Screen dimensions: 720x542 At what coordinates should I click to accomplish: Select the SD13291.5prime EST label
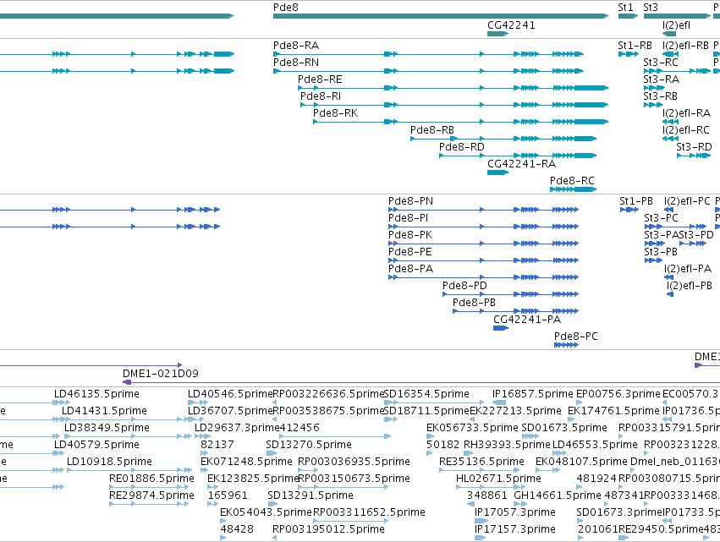311,495
